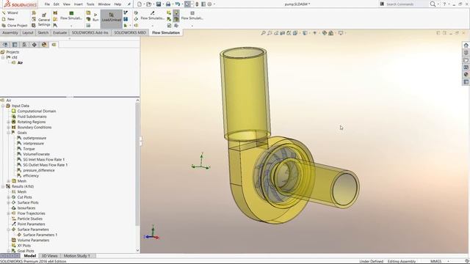Click the Options gear icon
Screen dimensions: 470x264
point(209,4)
